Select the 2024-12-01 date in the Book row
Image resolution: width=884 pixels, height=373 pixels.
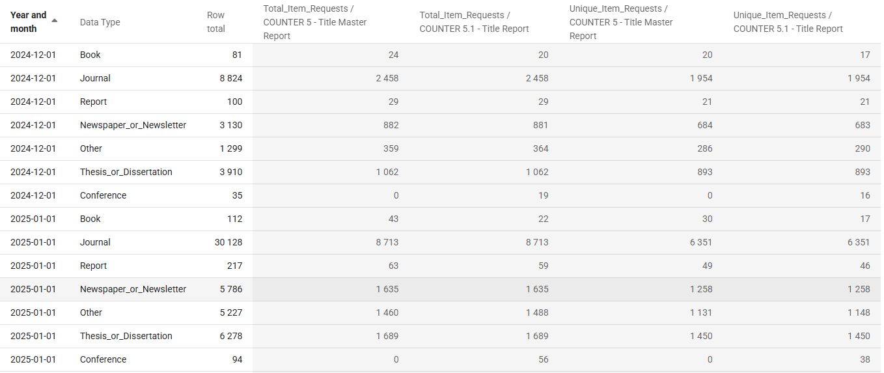33,55
